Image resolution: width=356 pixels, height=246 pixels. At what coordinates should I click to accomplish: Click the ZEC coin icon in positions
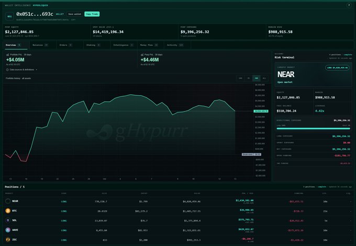pyautogui.click(x=8, y=240)
